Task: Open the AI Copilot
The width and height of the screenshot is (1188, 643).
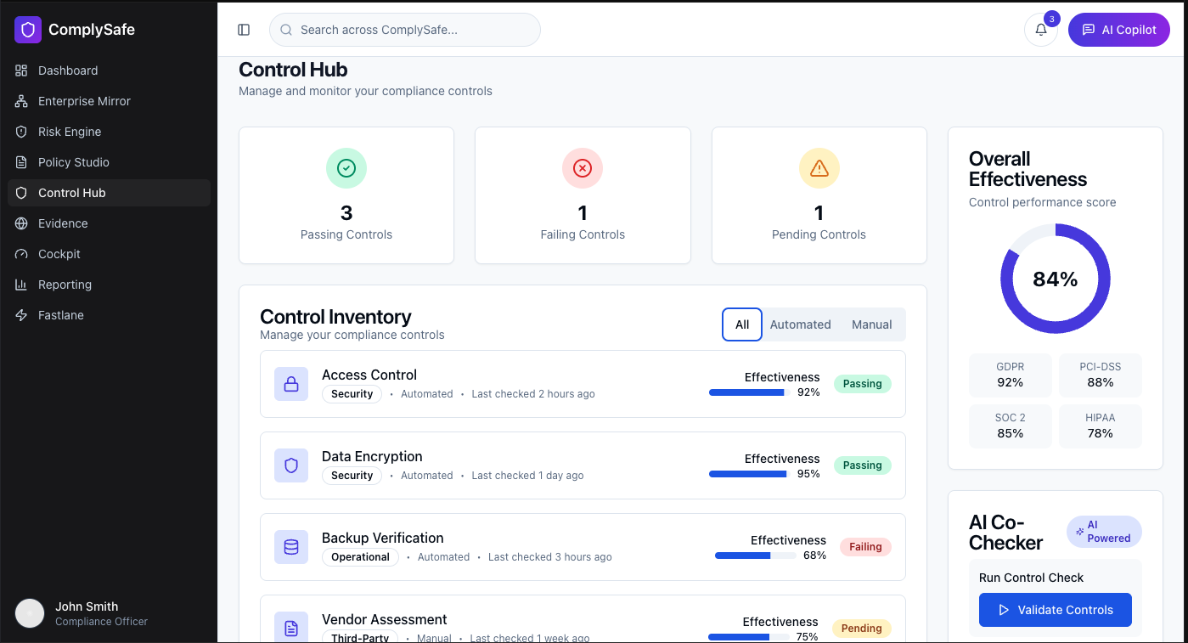Action: (1118, 30)
